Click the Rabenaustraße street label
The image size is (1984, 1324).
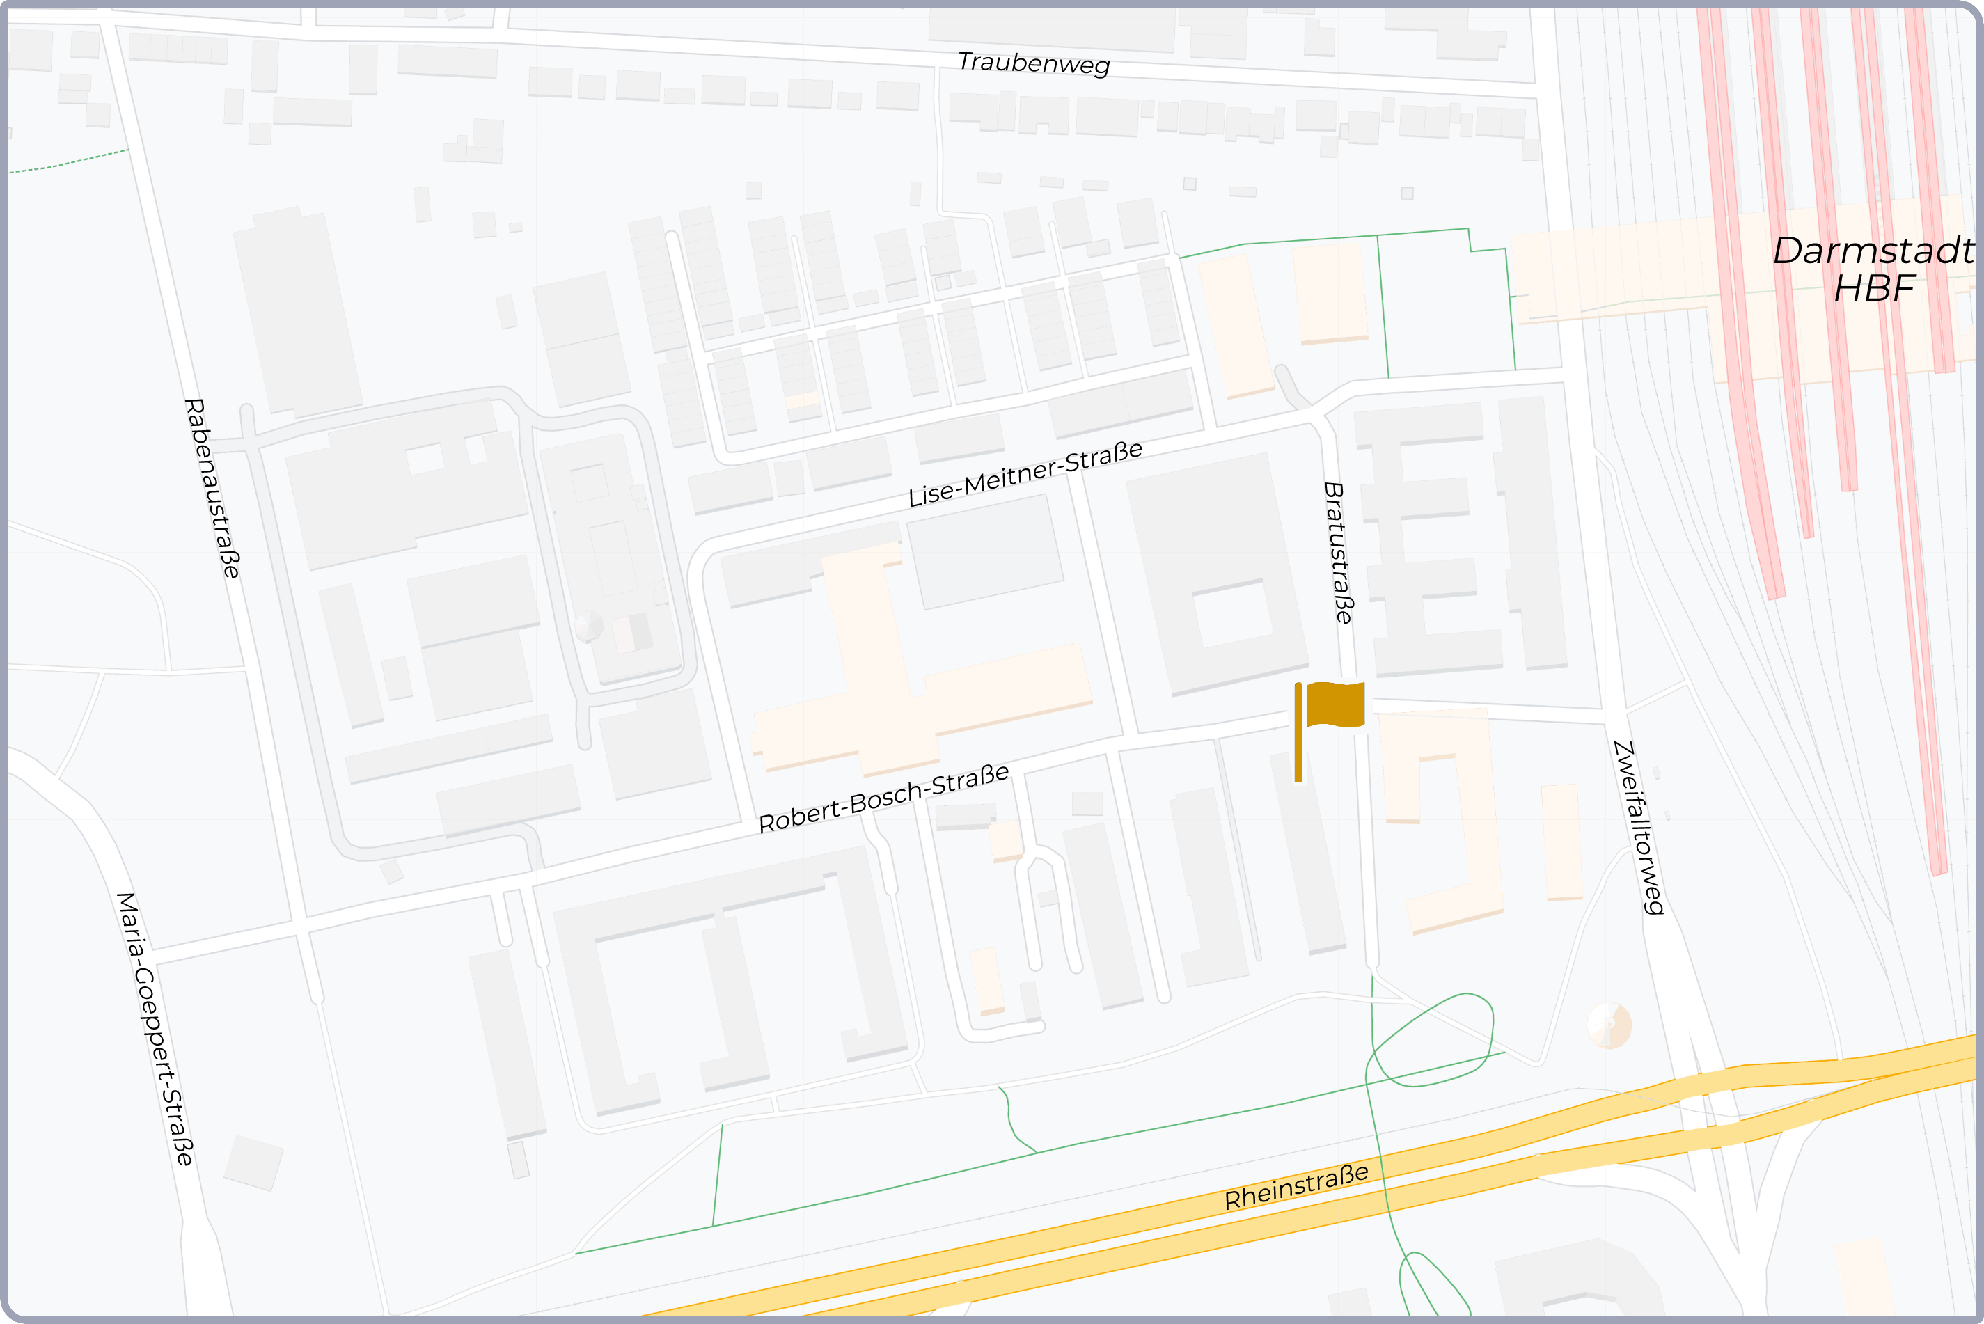[x=212, y=488]
